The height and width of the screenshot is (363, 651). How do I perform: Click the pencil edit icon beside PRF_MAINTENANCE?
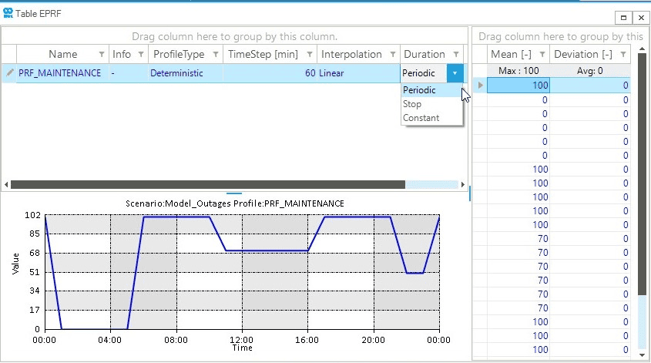tap(9, 73)
